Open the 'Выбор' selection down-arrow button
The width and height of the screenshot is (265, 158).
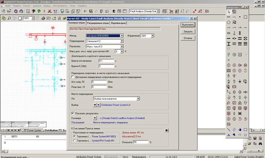[x=95, y=105]
